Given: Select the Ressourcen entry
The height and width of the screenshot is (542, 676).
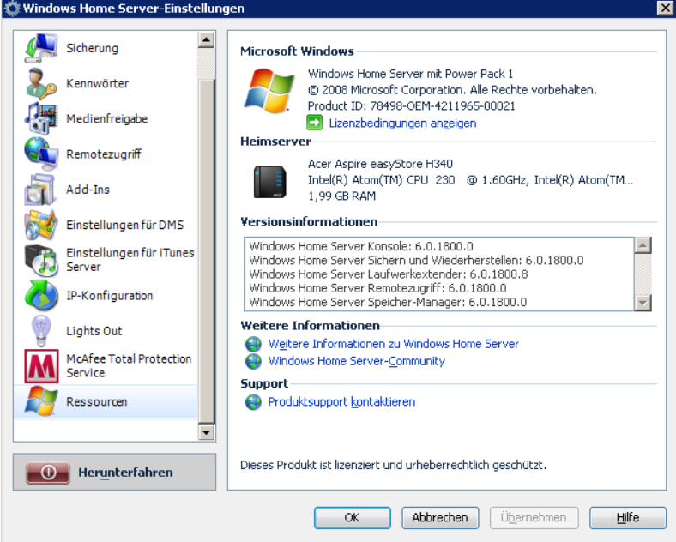Looking at the screenshot, I should click(x=106, y=401).
